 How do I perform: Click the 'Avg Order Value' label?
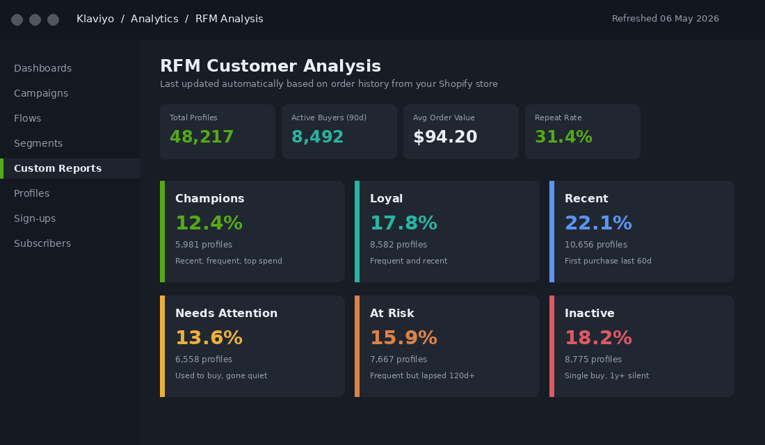[x=444, y=118]
